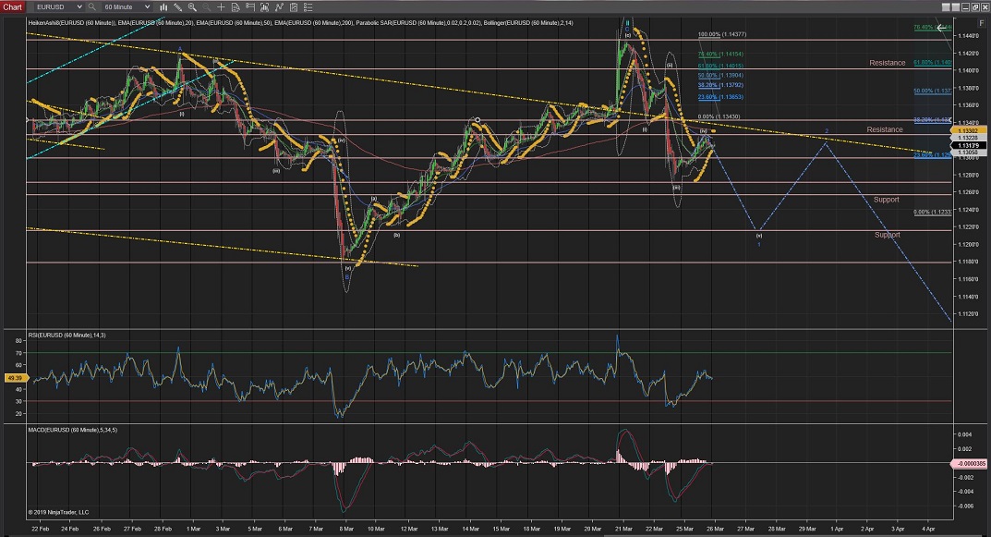Screen dimensions: 991x537
Task: Click the 26 Mar date on time axis
Action: 714,529
